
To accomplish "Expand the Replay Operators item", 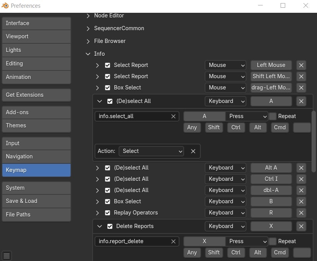I will pos(97,213).
